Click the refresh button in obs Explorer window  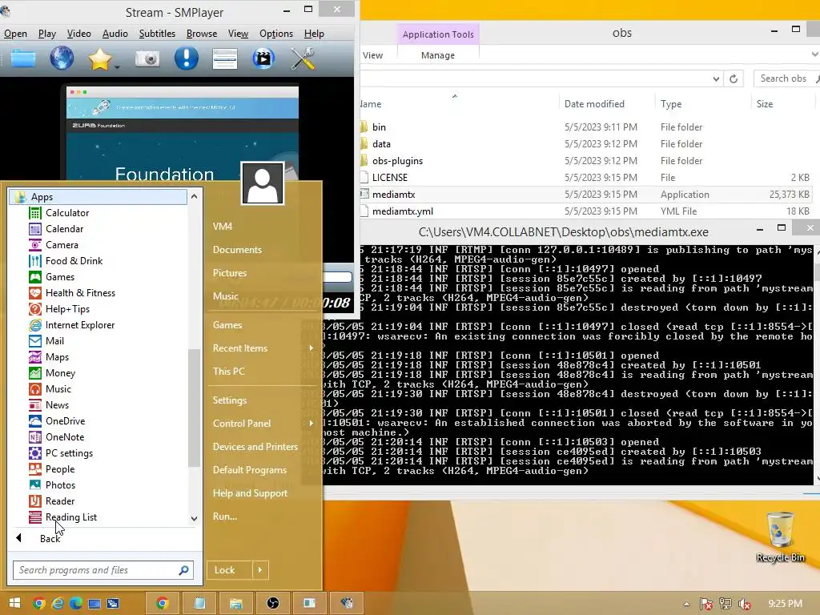[x=734, y=78]
